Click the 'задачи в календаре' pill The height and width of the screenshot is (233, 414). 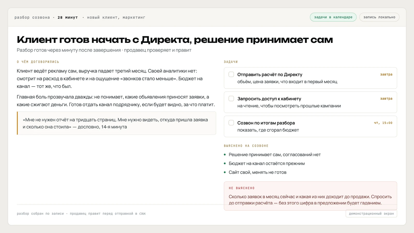[333, 17]
